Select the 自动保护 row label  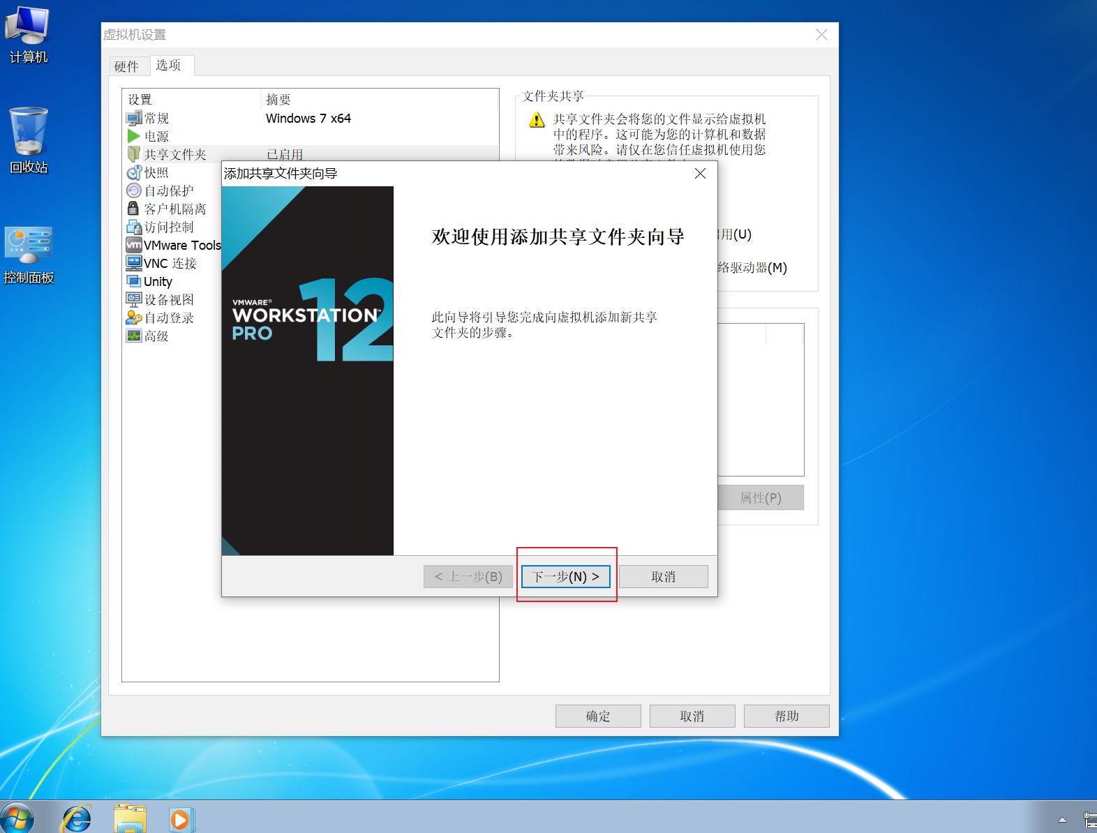click(x=169, y=191)
